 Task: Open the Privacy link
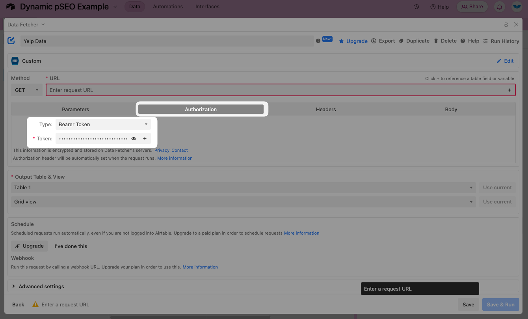point(162,150)
